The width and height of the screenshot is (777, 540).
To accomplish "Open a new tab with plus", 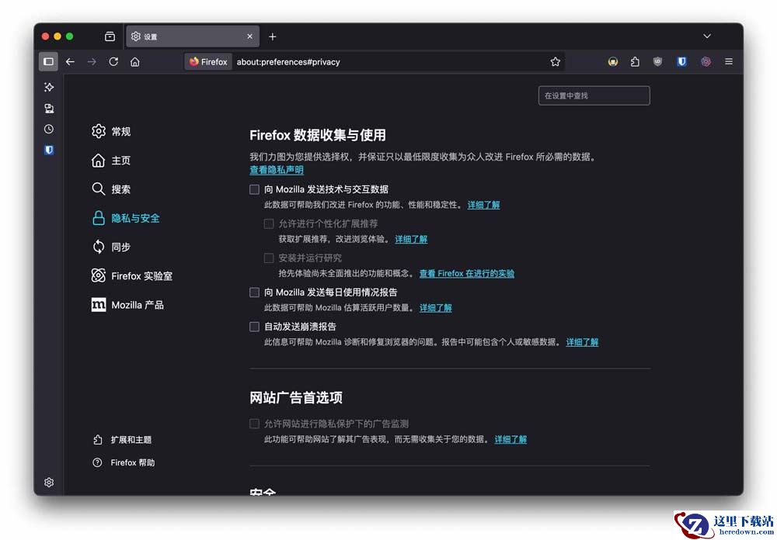I will point(273,36).
